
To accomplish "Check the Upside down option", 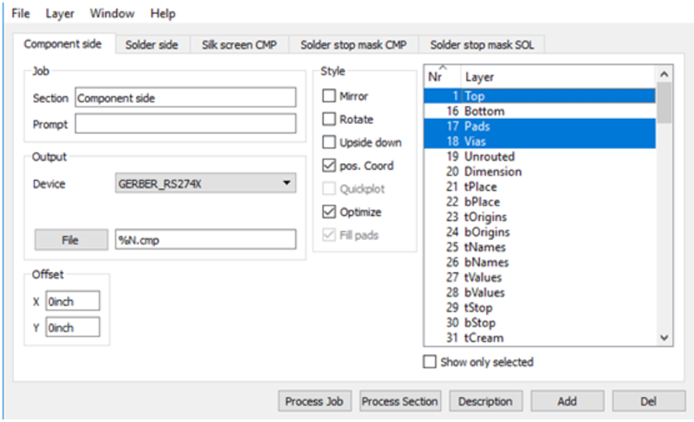I will click(x=329, y=142).
